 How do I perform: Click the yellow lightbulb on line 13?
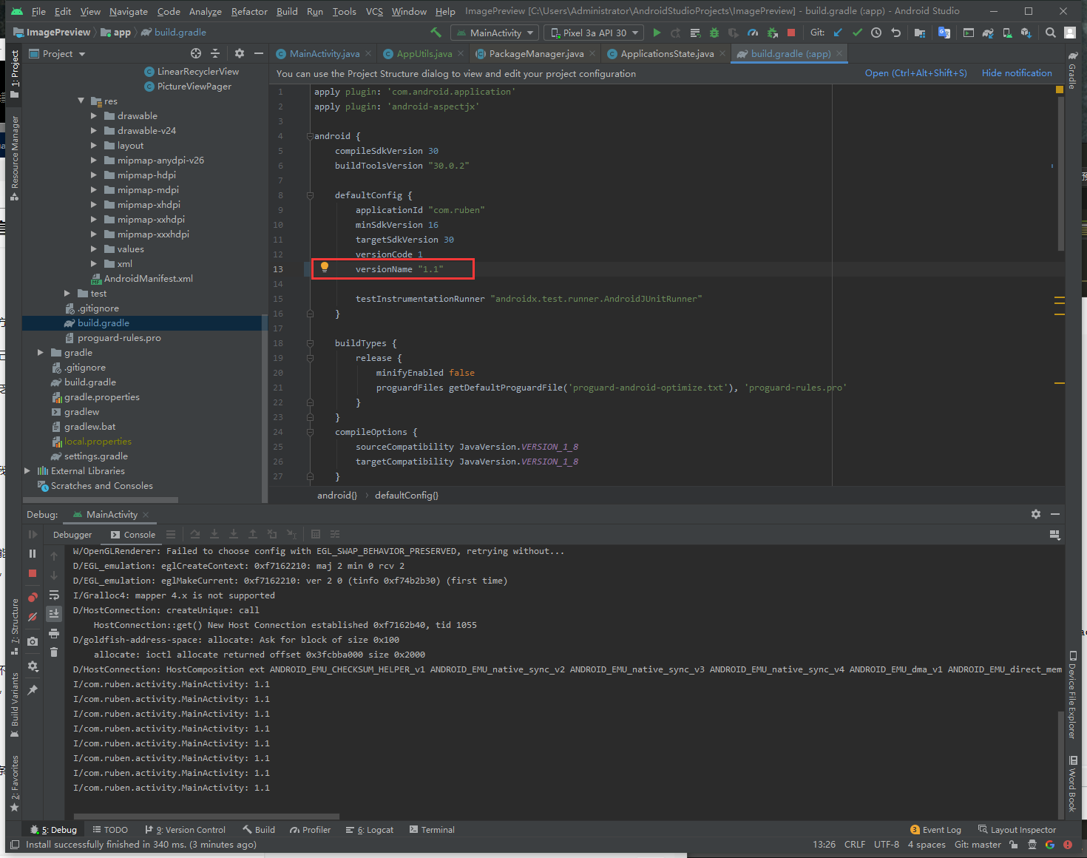pos(324,268)
